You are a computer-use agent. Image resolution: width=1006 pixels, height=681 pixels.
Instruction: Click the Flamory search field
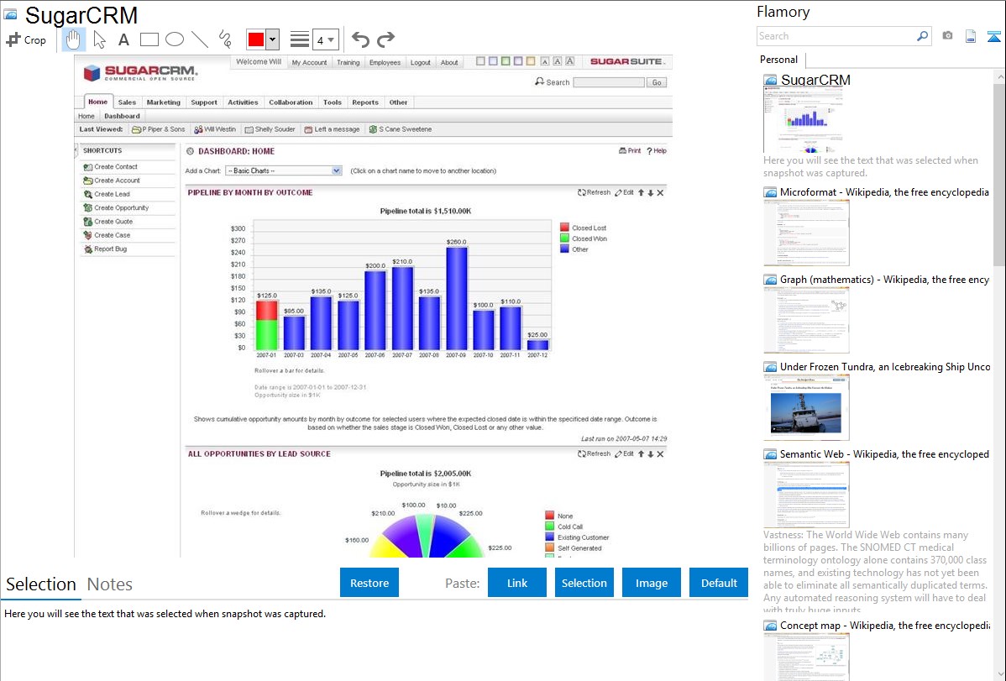(836, 36)
